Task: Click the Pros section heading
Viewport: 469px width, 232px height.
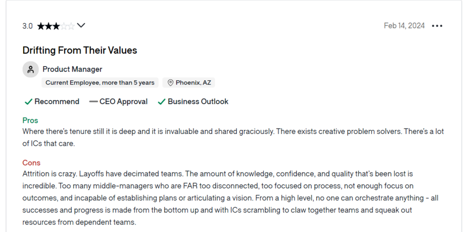Action: point(30,120)
